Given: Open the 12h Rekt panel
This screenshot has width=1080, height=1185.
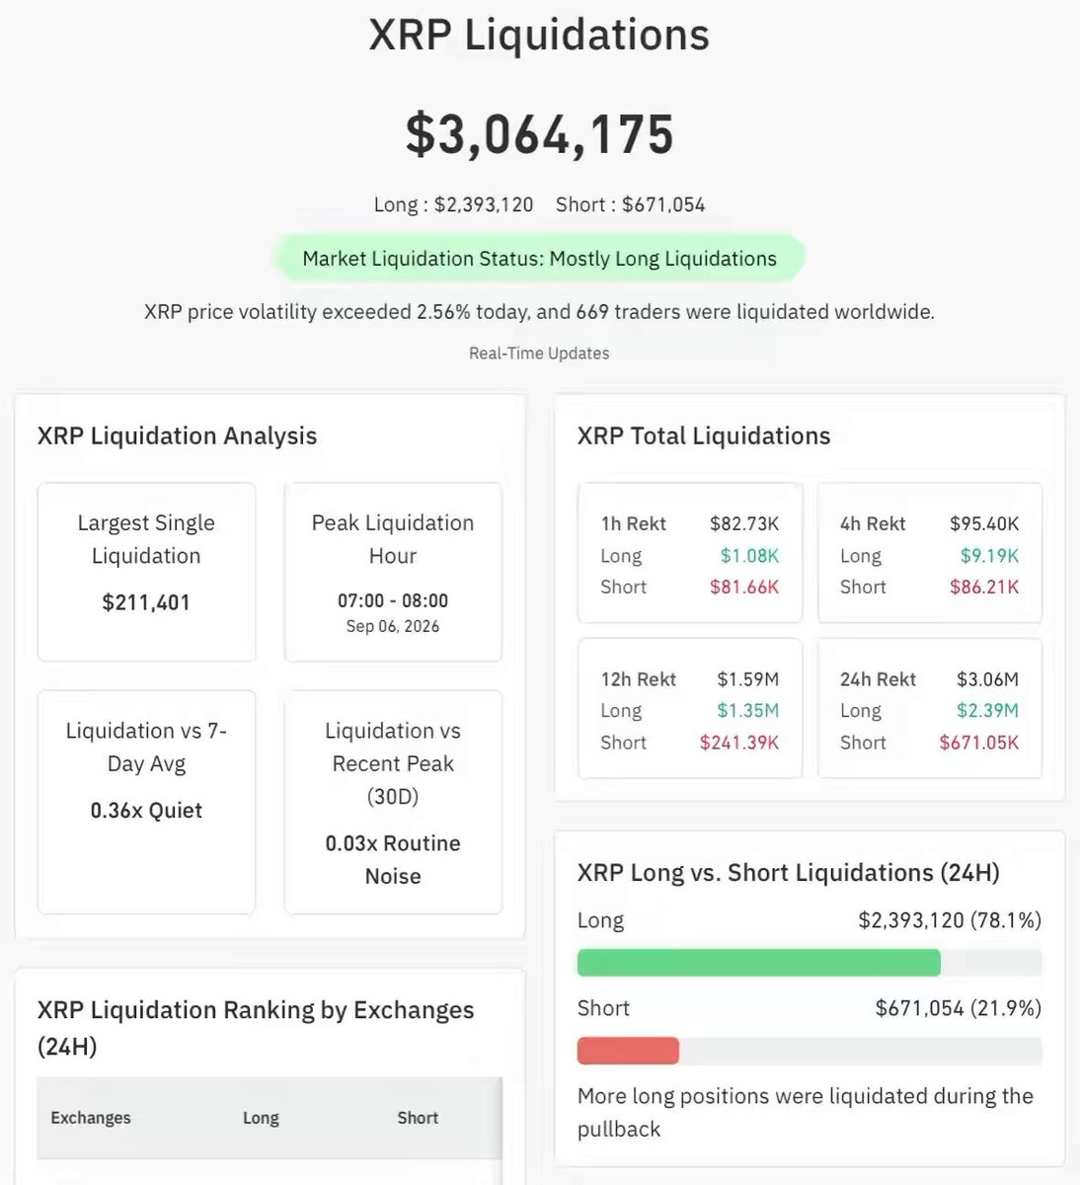Looking at the screenshot, I should [x=690, y=709].
